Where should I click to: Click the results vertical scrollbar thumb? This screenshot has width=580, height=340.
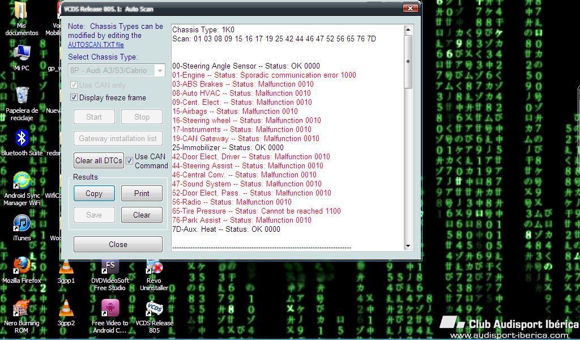408,61
